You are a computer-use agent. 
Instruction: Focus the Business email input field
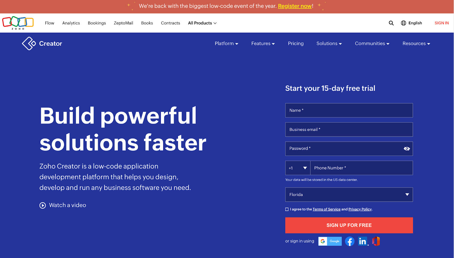point(349,130)
